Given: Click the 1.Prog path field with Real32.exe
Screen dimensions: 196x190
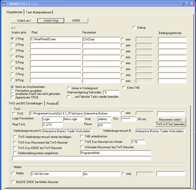Looking at the screenshot, I should click(55, 39).
